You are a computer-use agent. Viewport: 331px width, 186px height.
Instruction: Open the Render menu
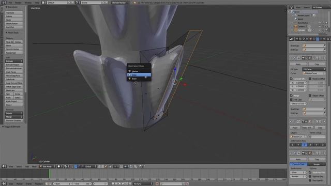(x=18, y=3)
